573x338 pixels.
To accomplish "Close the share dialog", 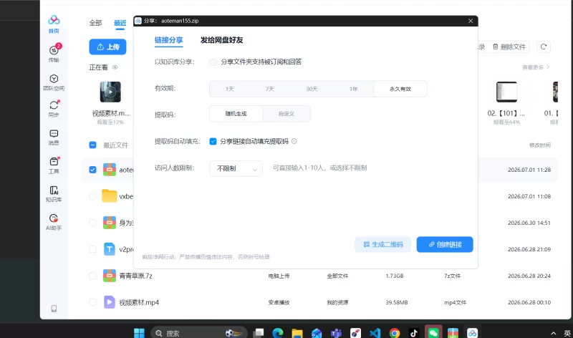I will click(x=471, y=21).
